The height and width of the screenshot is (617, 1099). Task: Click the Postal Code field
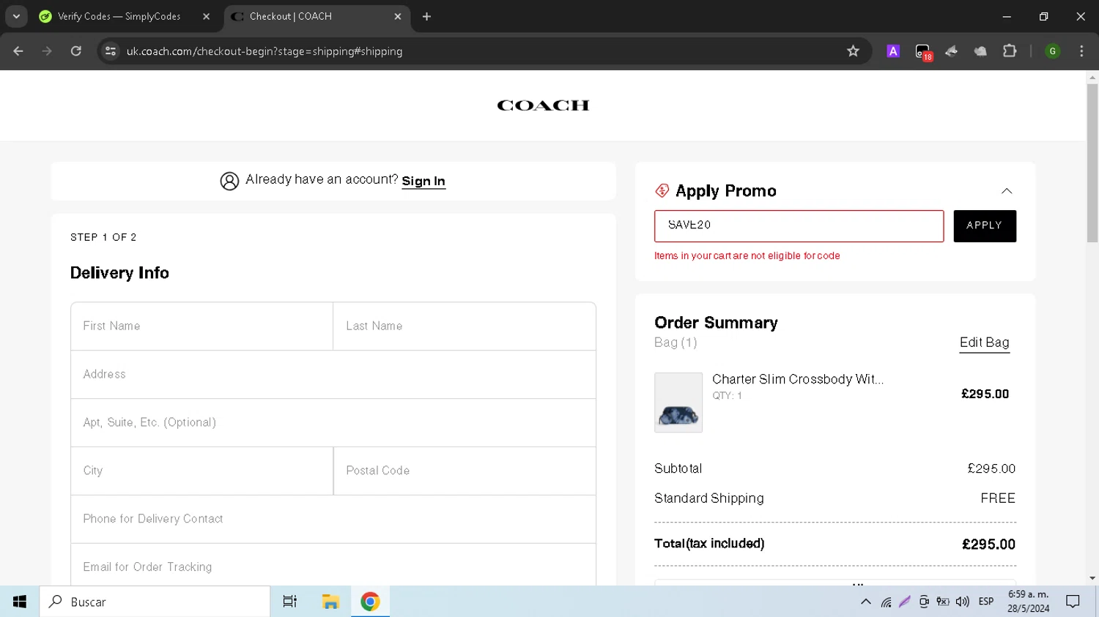pyautogui.click(x=465, y=471)
